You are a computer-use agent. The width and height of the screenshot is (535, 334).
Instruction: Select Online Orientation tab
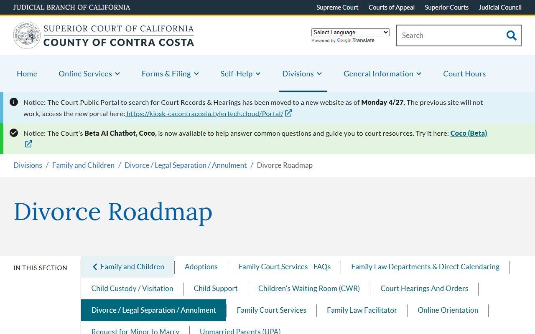pos(448,310)
